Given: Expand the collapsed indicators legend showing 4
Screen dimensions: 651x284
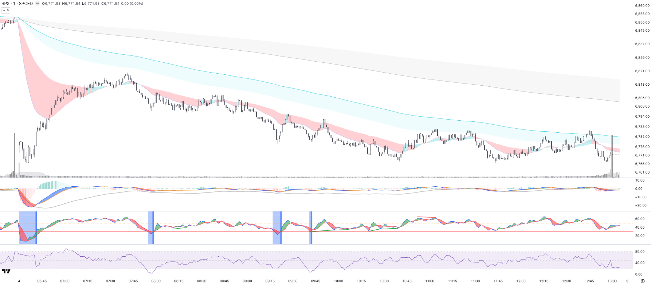Looking at the screenshot, I should (x=5, y=10).
